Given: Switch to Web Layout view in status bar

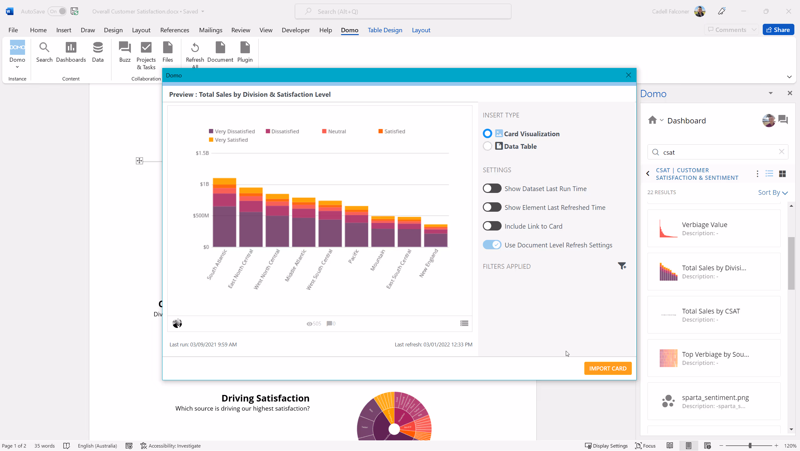Looking at the screenshot, I should click(x=707, y=446).
